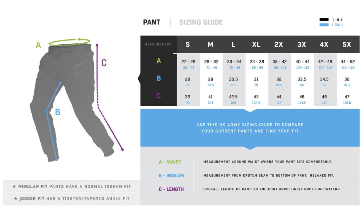Click the green waist measurement arrow loop
Viewport: 363px width, 207px height.
pos(70,43)
